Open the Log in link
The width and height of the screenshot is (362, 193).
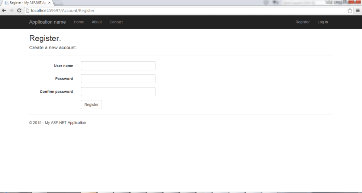(322, 22)
